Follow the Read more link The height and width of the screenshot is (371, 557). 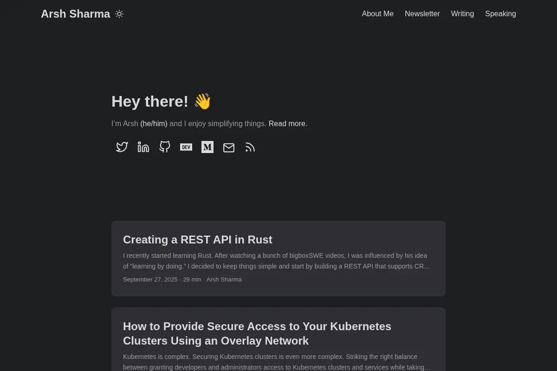[x=288, y=124]
